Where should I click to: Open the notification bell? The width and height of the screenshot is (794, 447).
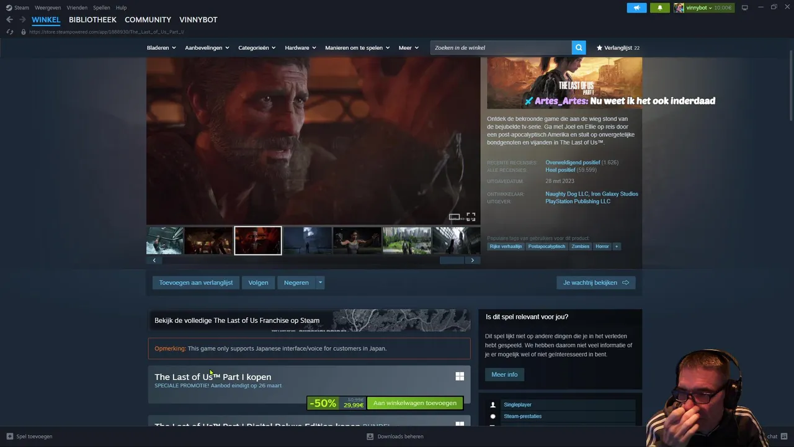(660, 7)
